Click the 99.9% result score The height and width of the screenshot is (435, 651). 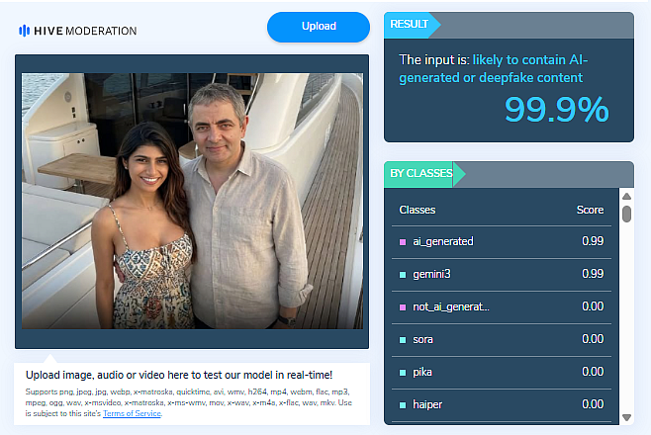tap(556, 110)
